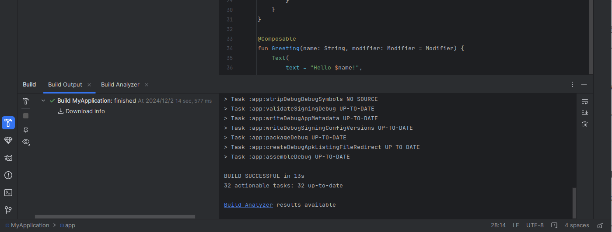Open the App Quality Insights diamond icon

[8, 140]
